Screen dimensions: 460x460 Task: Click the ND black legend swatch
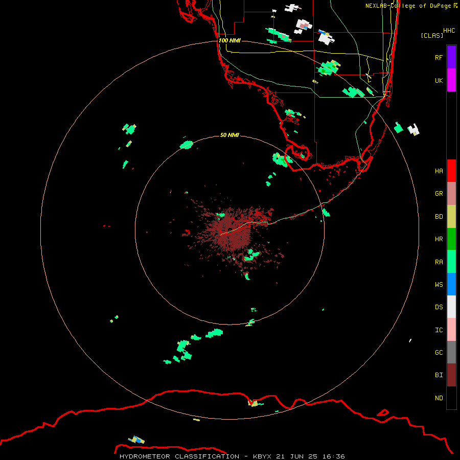point(451,398)
